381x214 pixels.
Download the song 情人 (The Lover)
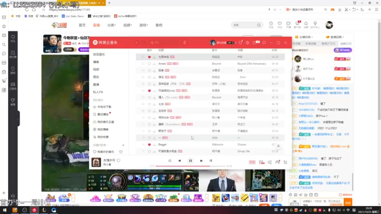pos(154,97)
